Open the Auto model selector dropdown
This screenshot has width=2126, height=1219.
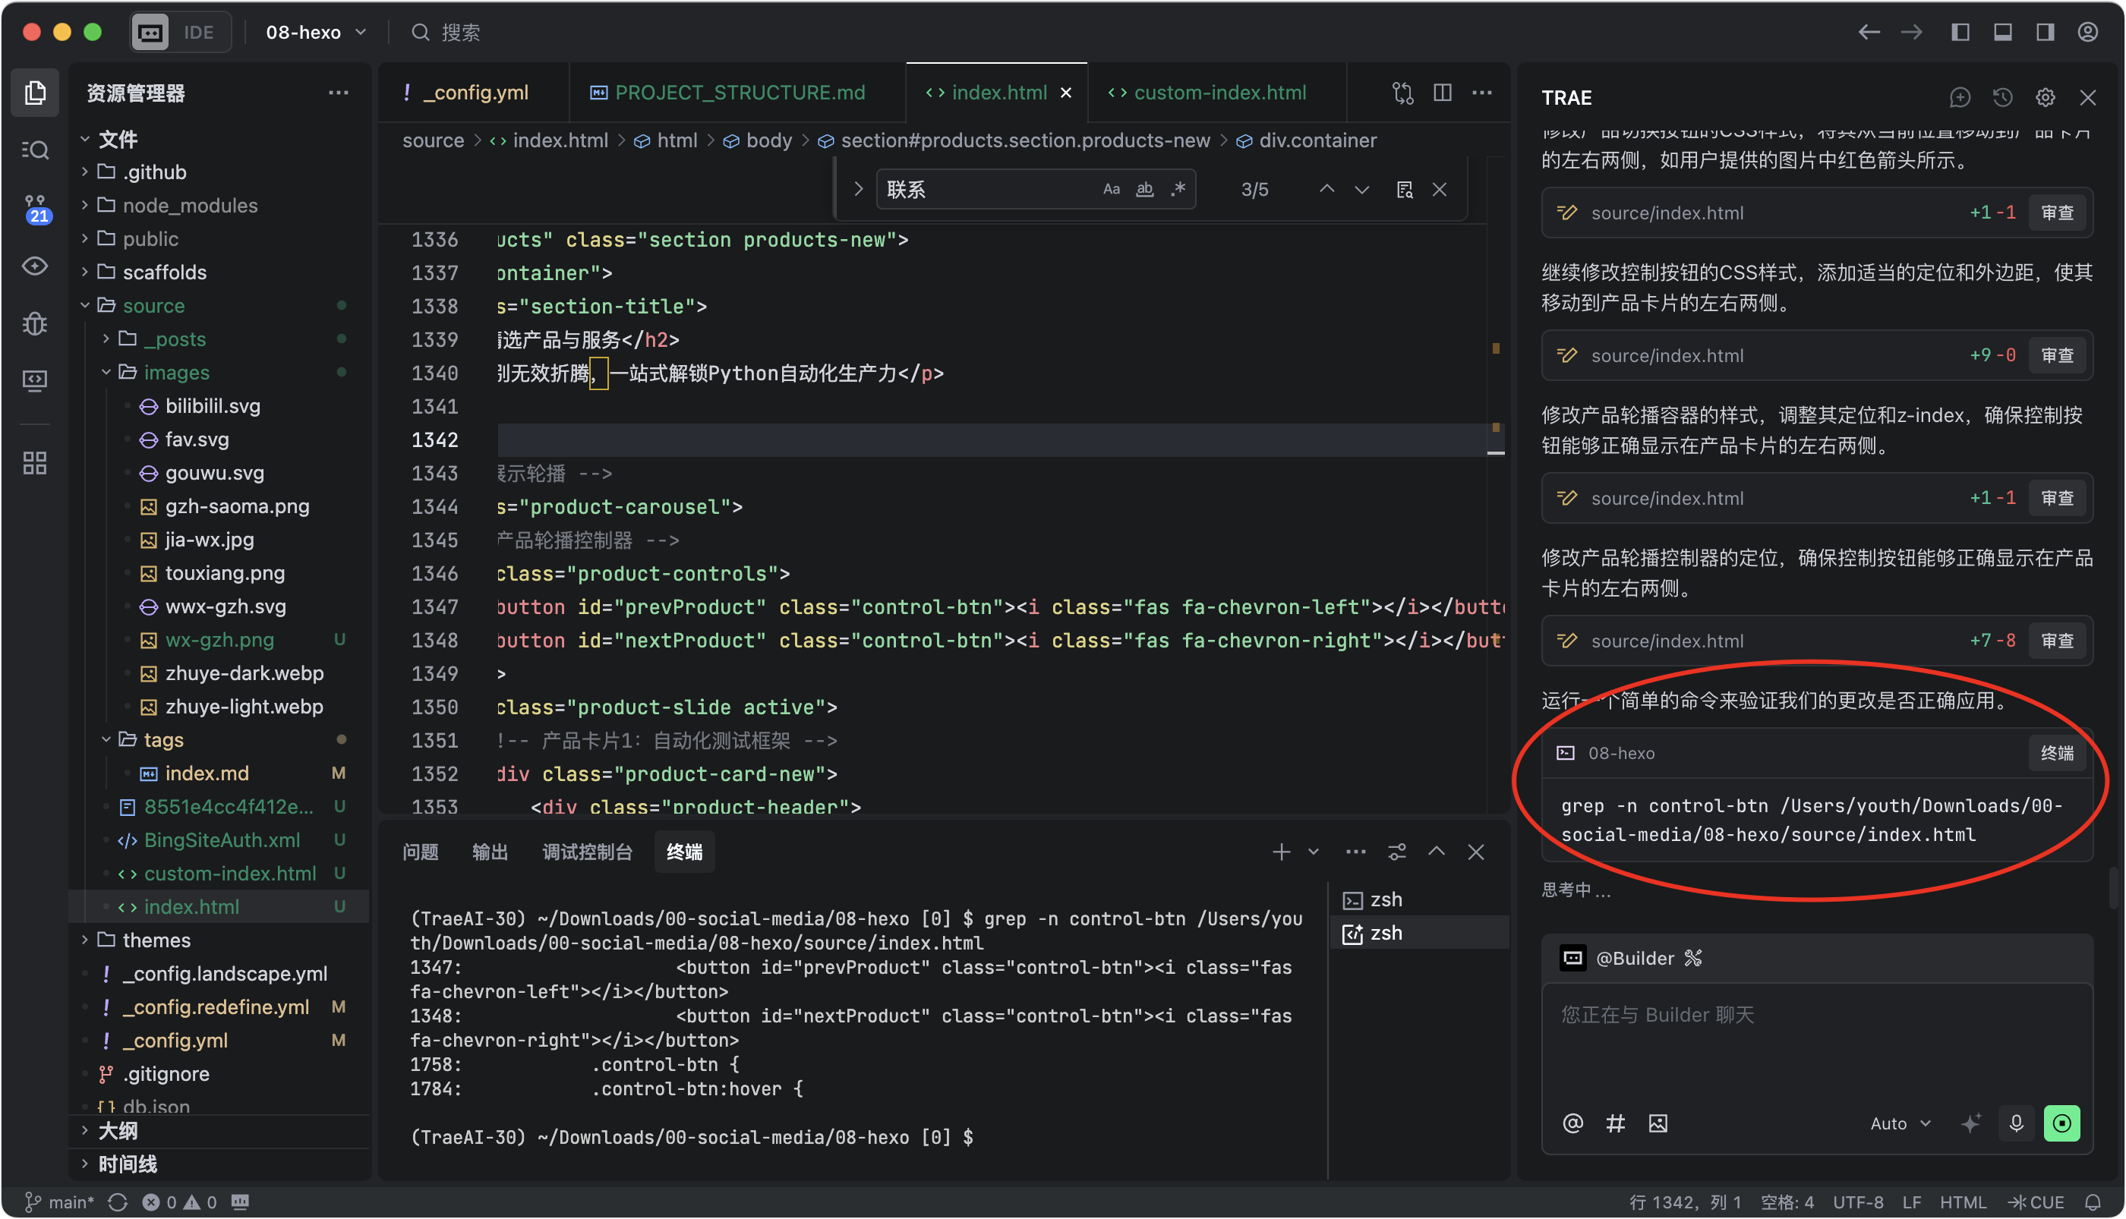[x=1899, y=1123]
